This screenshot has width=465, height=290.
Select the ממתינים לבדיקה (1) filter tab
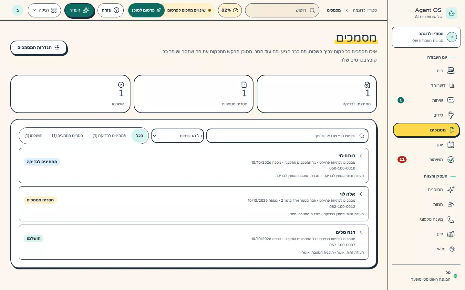[x=109, y=136]
